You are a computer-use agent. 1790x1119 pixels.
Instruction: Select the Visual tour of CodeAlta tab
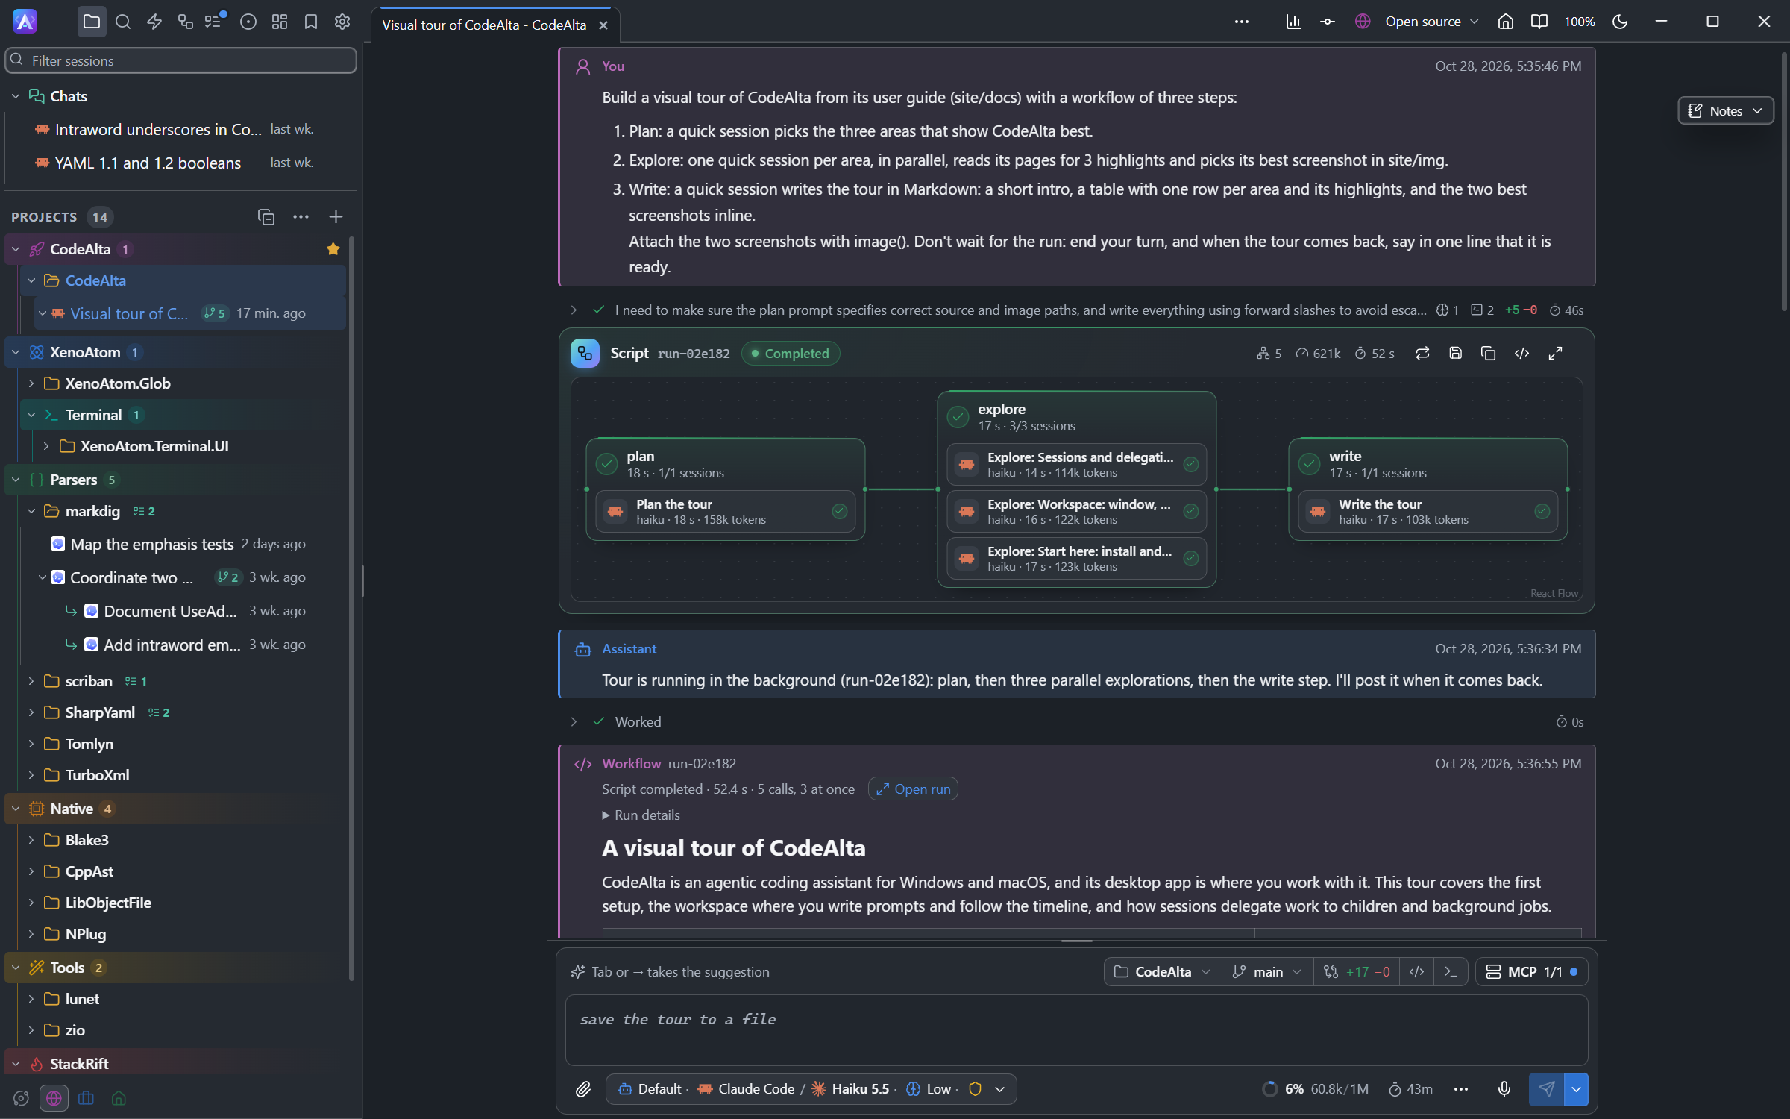pos(484,25)
